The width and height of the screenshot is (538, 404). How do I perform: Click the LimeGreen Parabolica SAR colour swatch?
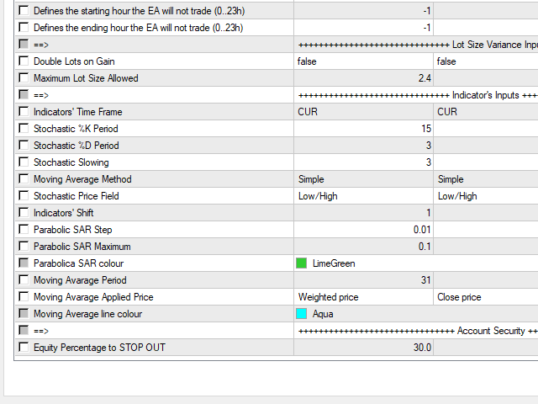(302, 263)
